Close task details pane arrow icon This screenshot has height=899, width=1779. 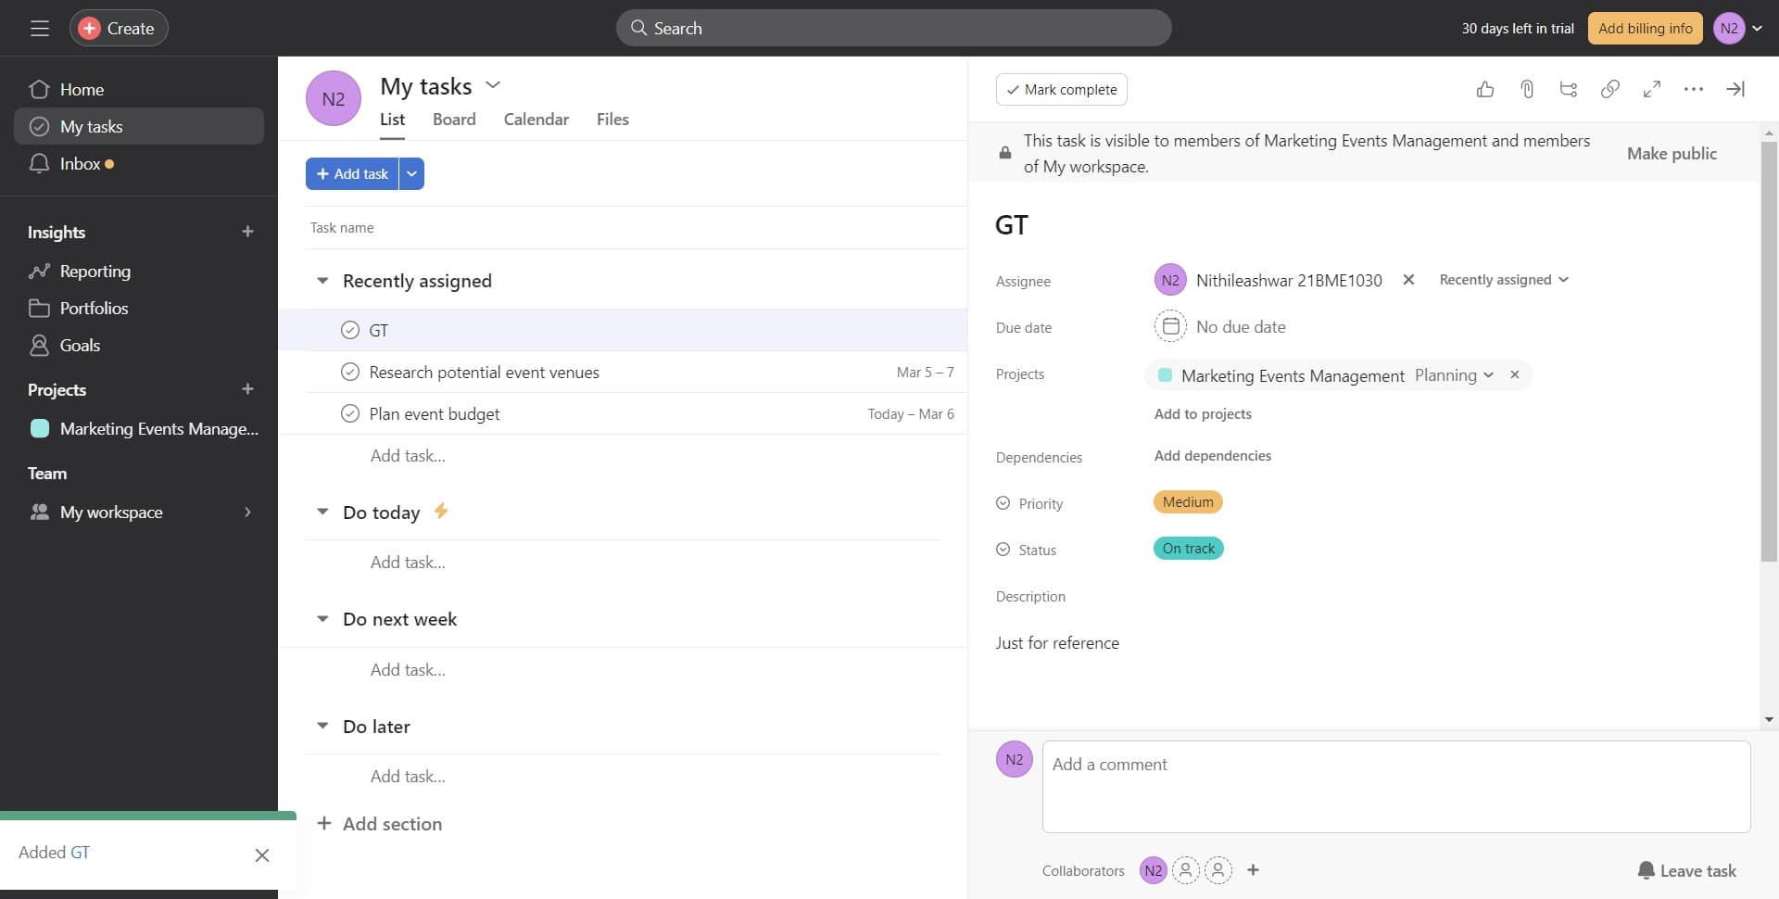tap(1735, 89)
